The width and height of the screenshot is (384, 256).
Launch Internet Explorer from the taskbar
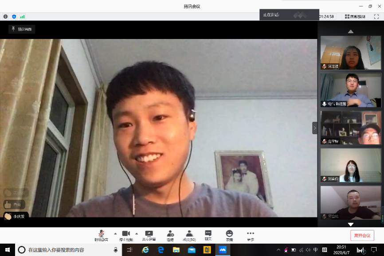click(x=145, y=250)
